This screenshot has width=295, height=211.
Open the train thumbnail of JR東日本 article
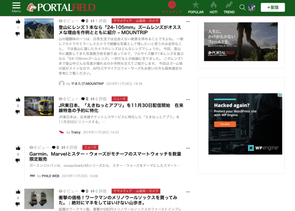[39, 106]
